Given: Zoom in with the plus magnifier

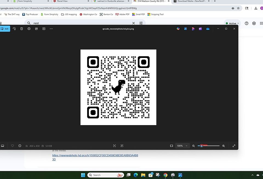Looking at the screenshot, I should point(224,146).
